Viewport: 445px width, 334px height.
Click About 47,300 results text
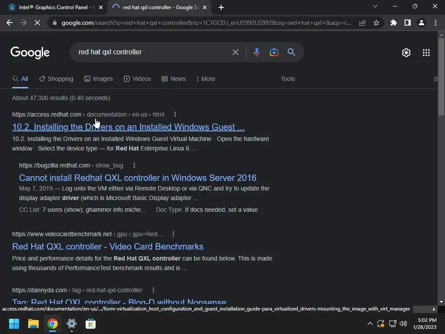tap(61, 98)
